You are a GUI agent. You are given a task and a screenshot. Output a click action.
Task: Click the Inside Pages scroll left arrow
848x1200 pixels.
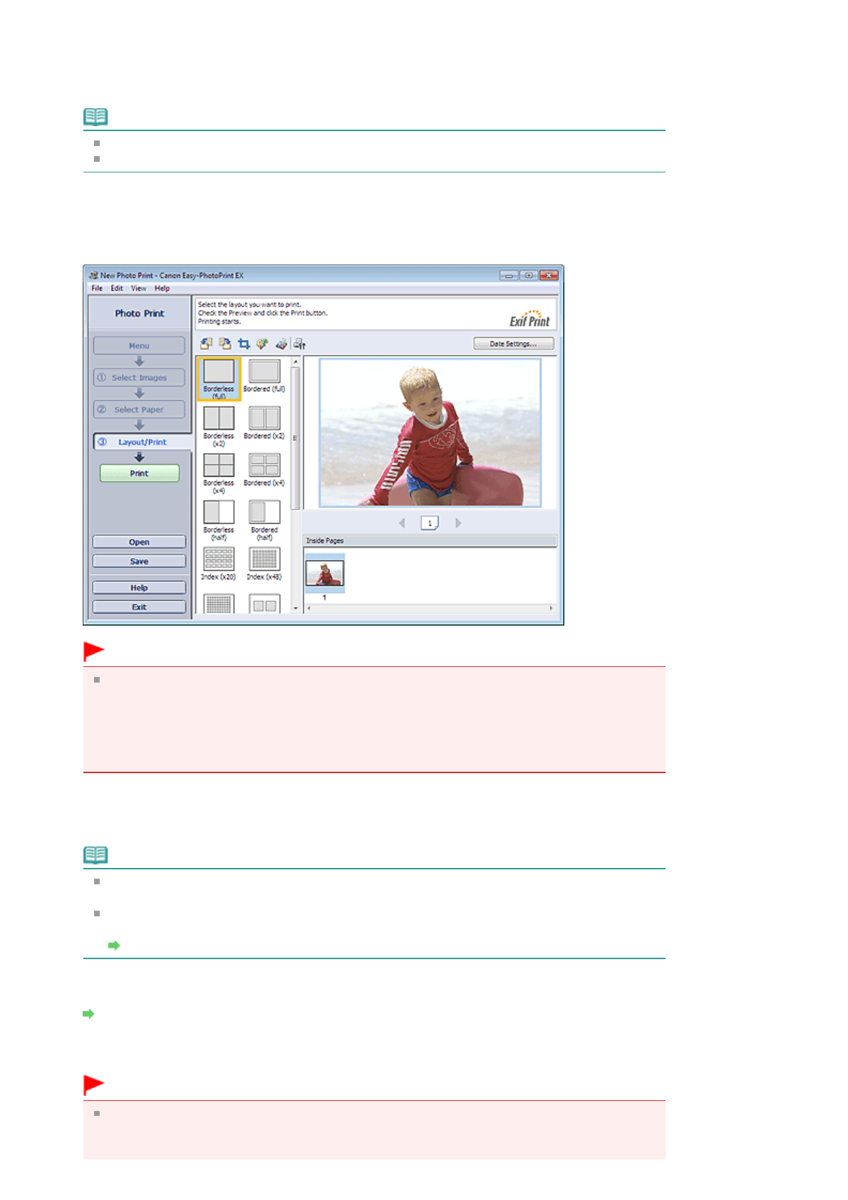coord(309,609)
